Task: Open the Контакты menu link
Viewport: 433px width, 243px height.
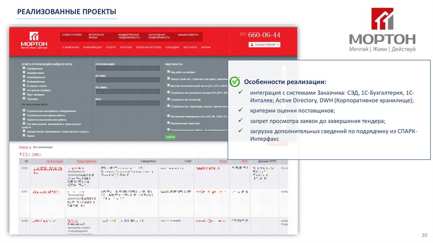Action: [190, 47]
